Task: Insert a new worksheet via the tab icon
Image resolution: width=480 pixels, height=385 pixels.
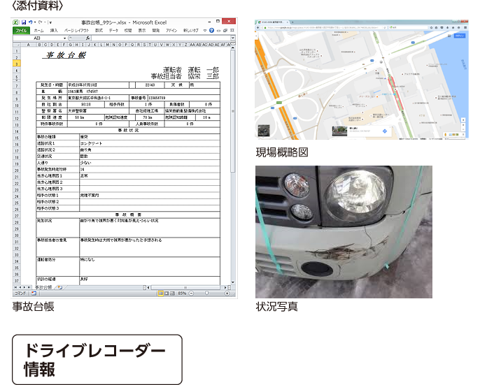Action: [60, 287]
